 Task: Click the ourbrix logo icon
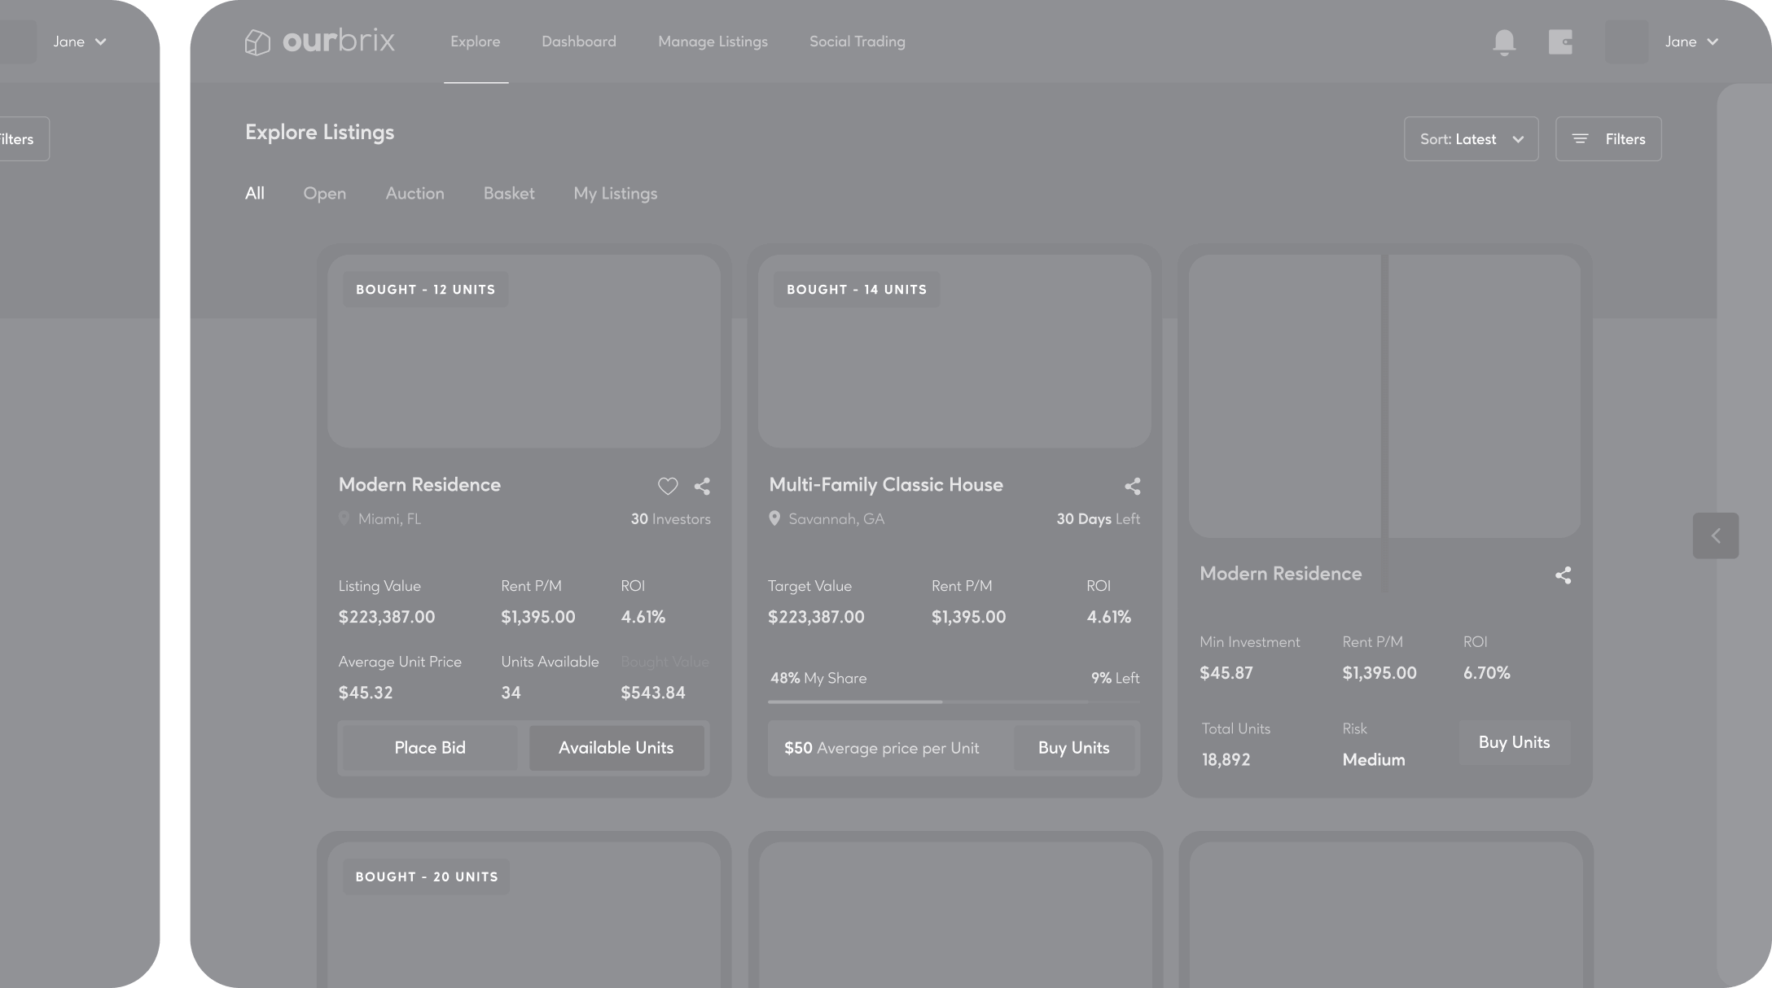tap(257, 42)
